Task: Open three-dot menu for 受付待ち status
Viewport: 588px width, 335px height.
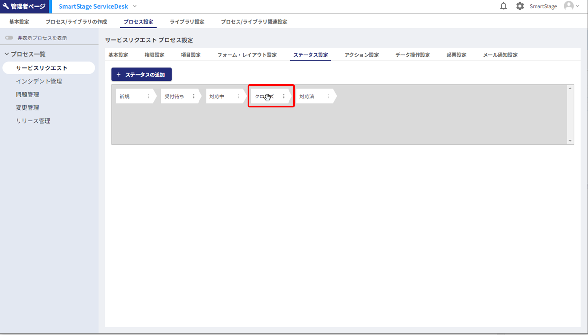Action: tap(194, 96)
